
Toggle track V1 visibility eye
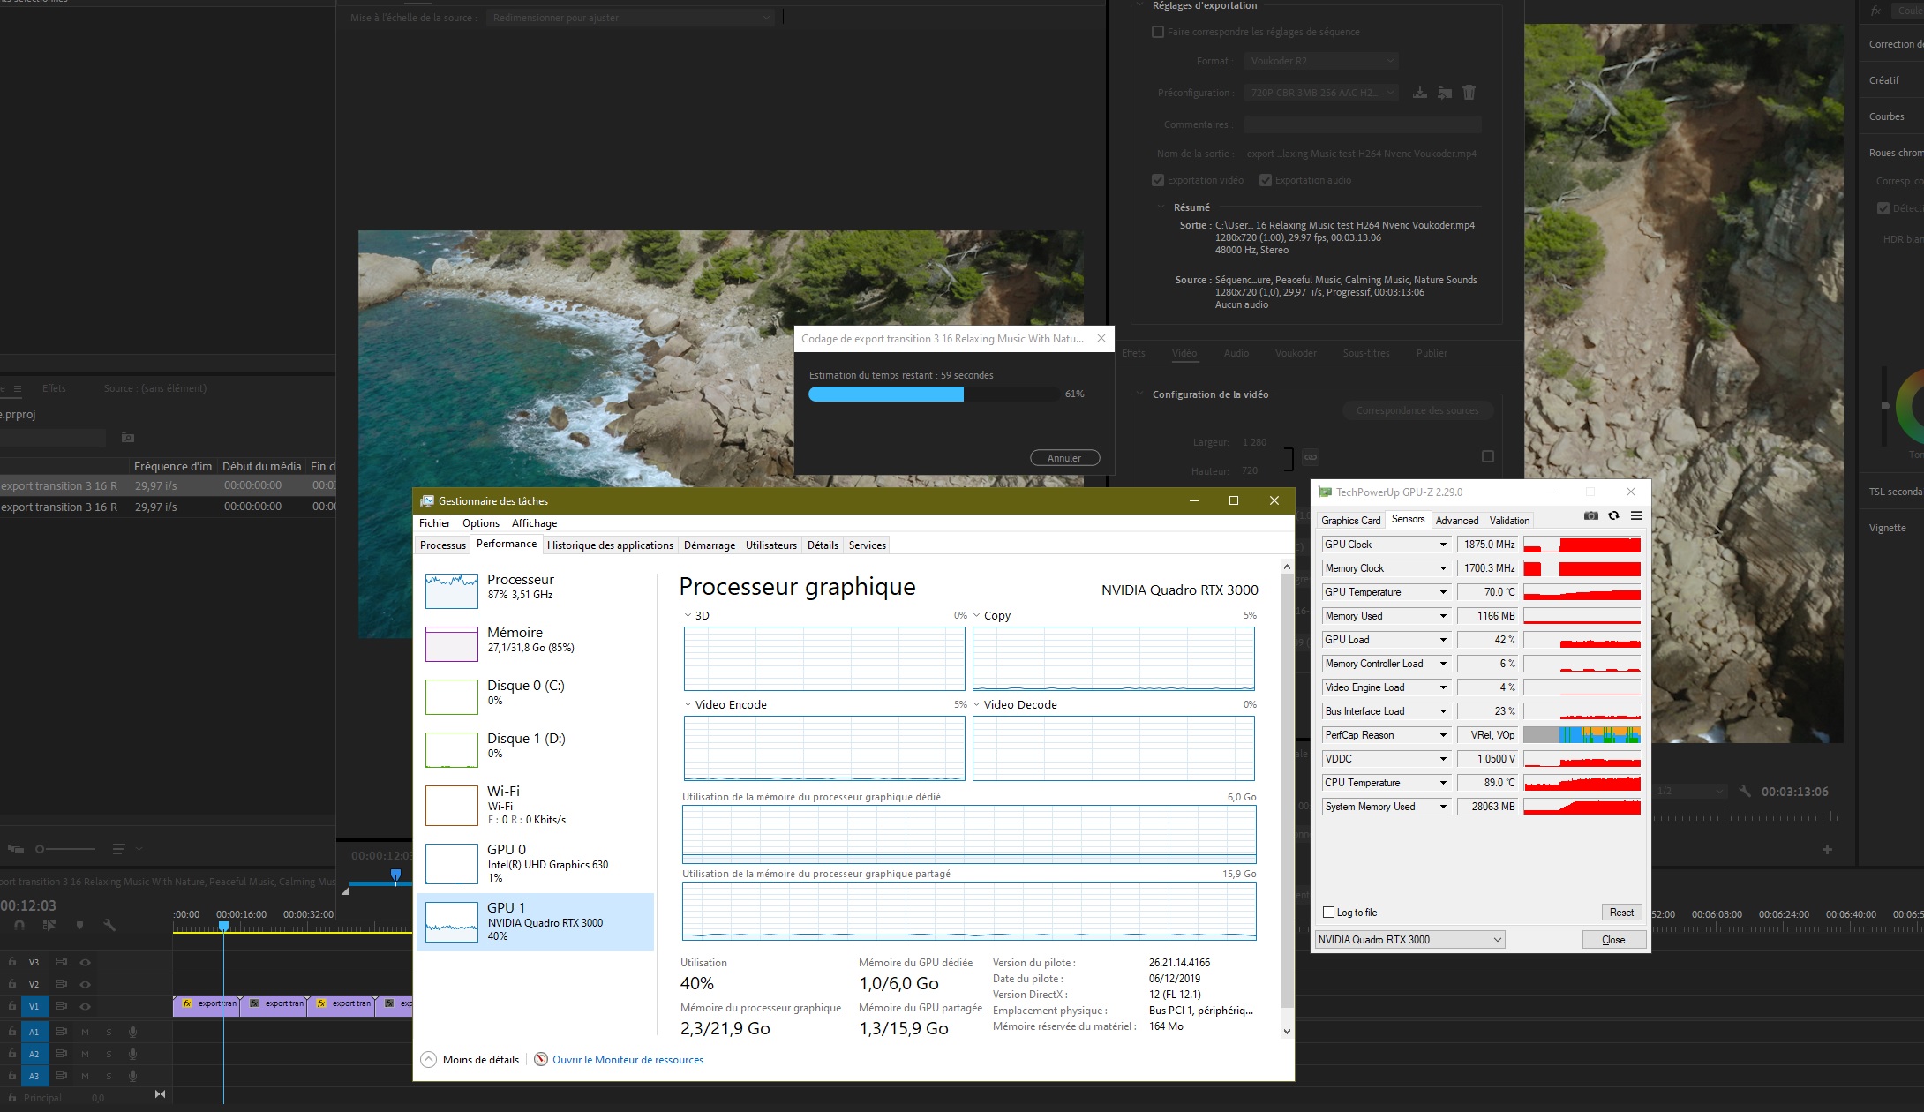[86, 1006]
